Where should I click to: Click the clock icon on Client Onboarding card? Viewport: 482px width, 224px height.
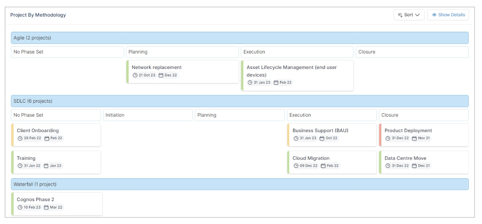coord(20,138)
